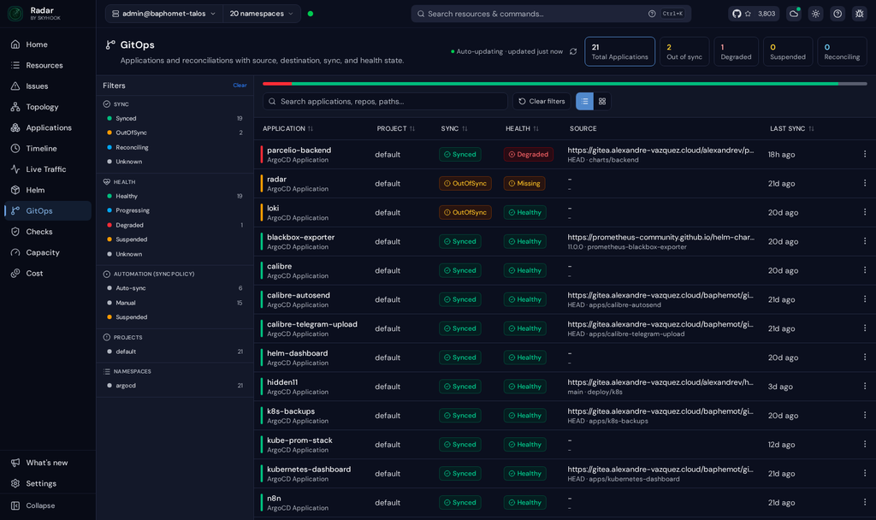Viewport: 876px width, 520px height.
Task: Filter by Auto-sync automation policy
Action: [175, 288]
